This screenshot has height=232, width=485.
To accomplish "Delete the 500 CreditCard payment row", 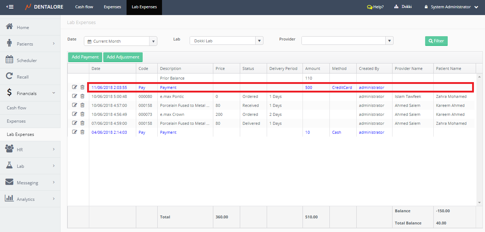I will pyautogui.click(x=82, y=87).
